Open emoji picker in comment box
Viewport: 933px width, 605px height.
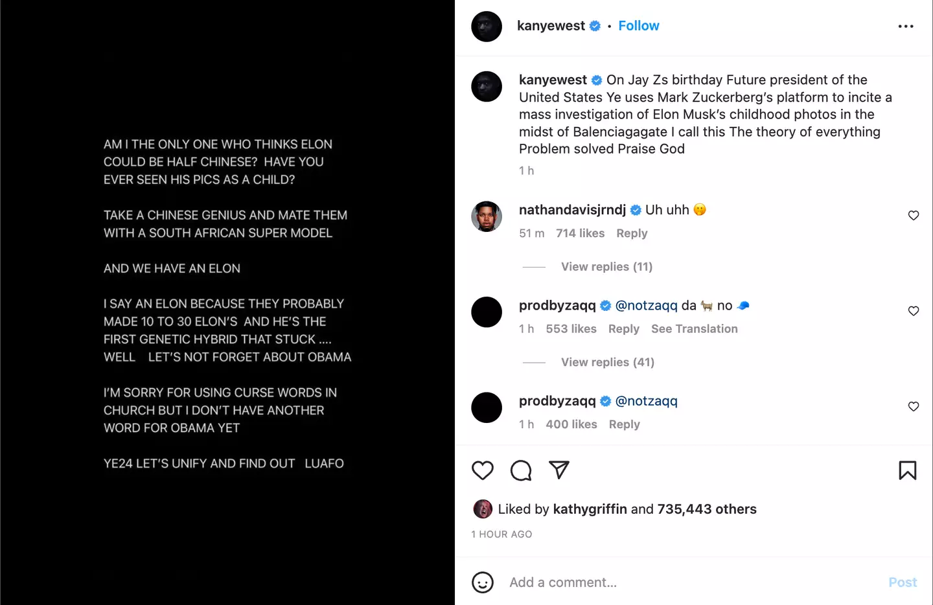pyautogui.click(x=483, y=582)
